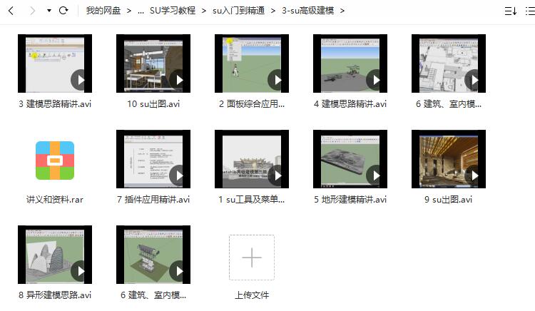Open the navigation history dropdown arrow
The width and height of the screenshot is (535, 311).
coord(49,11)
